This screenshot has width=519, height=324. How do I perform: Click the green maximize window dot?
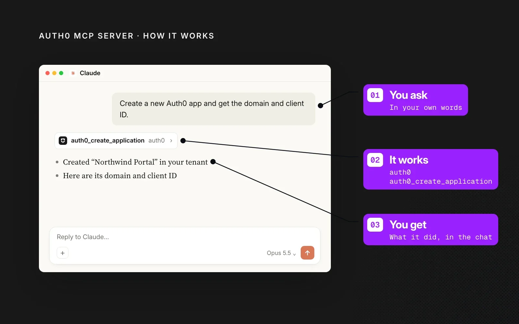[x=61, y=73]
